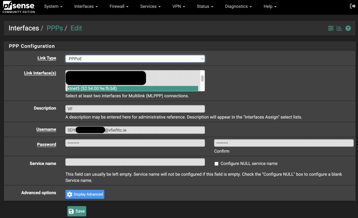The image size is (358, 218).
Task: Click the Edit breadcrumb link
Action: click(x=76, y=28)
